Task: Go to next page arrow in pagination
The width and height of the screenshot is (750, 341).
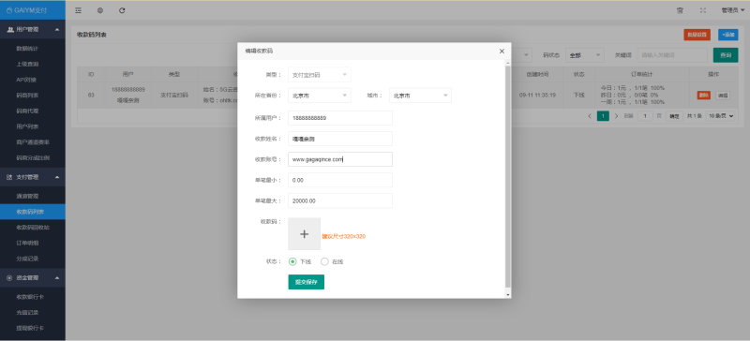Action: 617,116
